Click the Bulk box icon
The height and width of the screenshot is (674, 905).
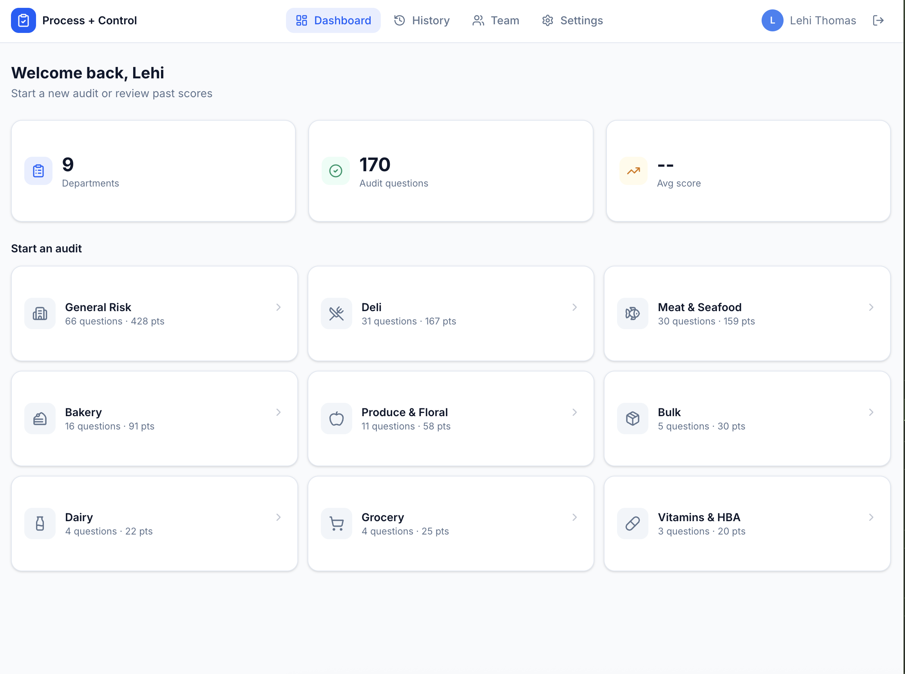click(x=633, y=419)
